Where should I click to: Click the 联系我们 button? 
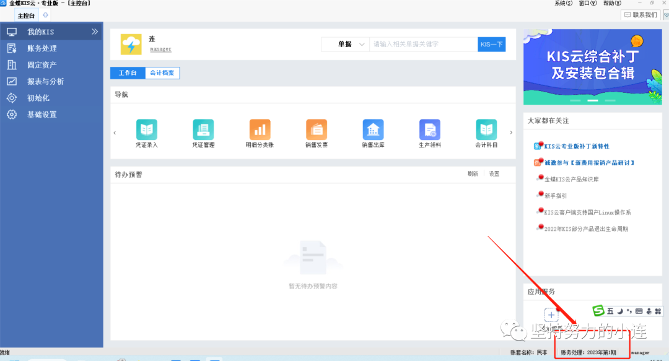tap(641, 15)
